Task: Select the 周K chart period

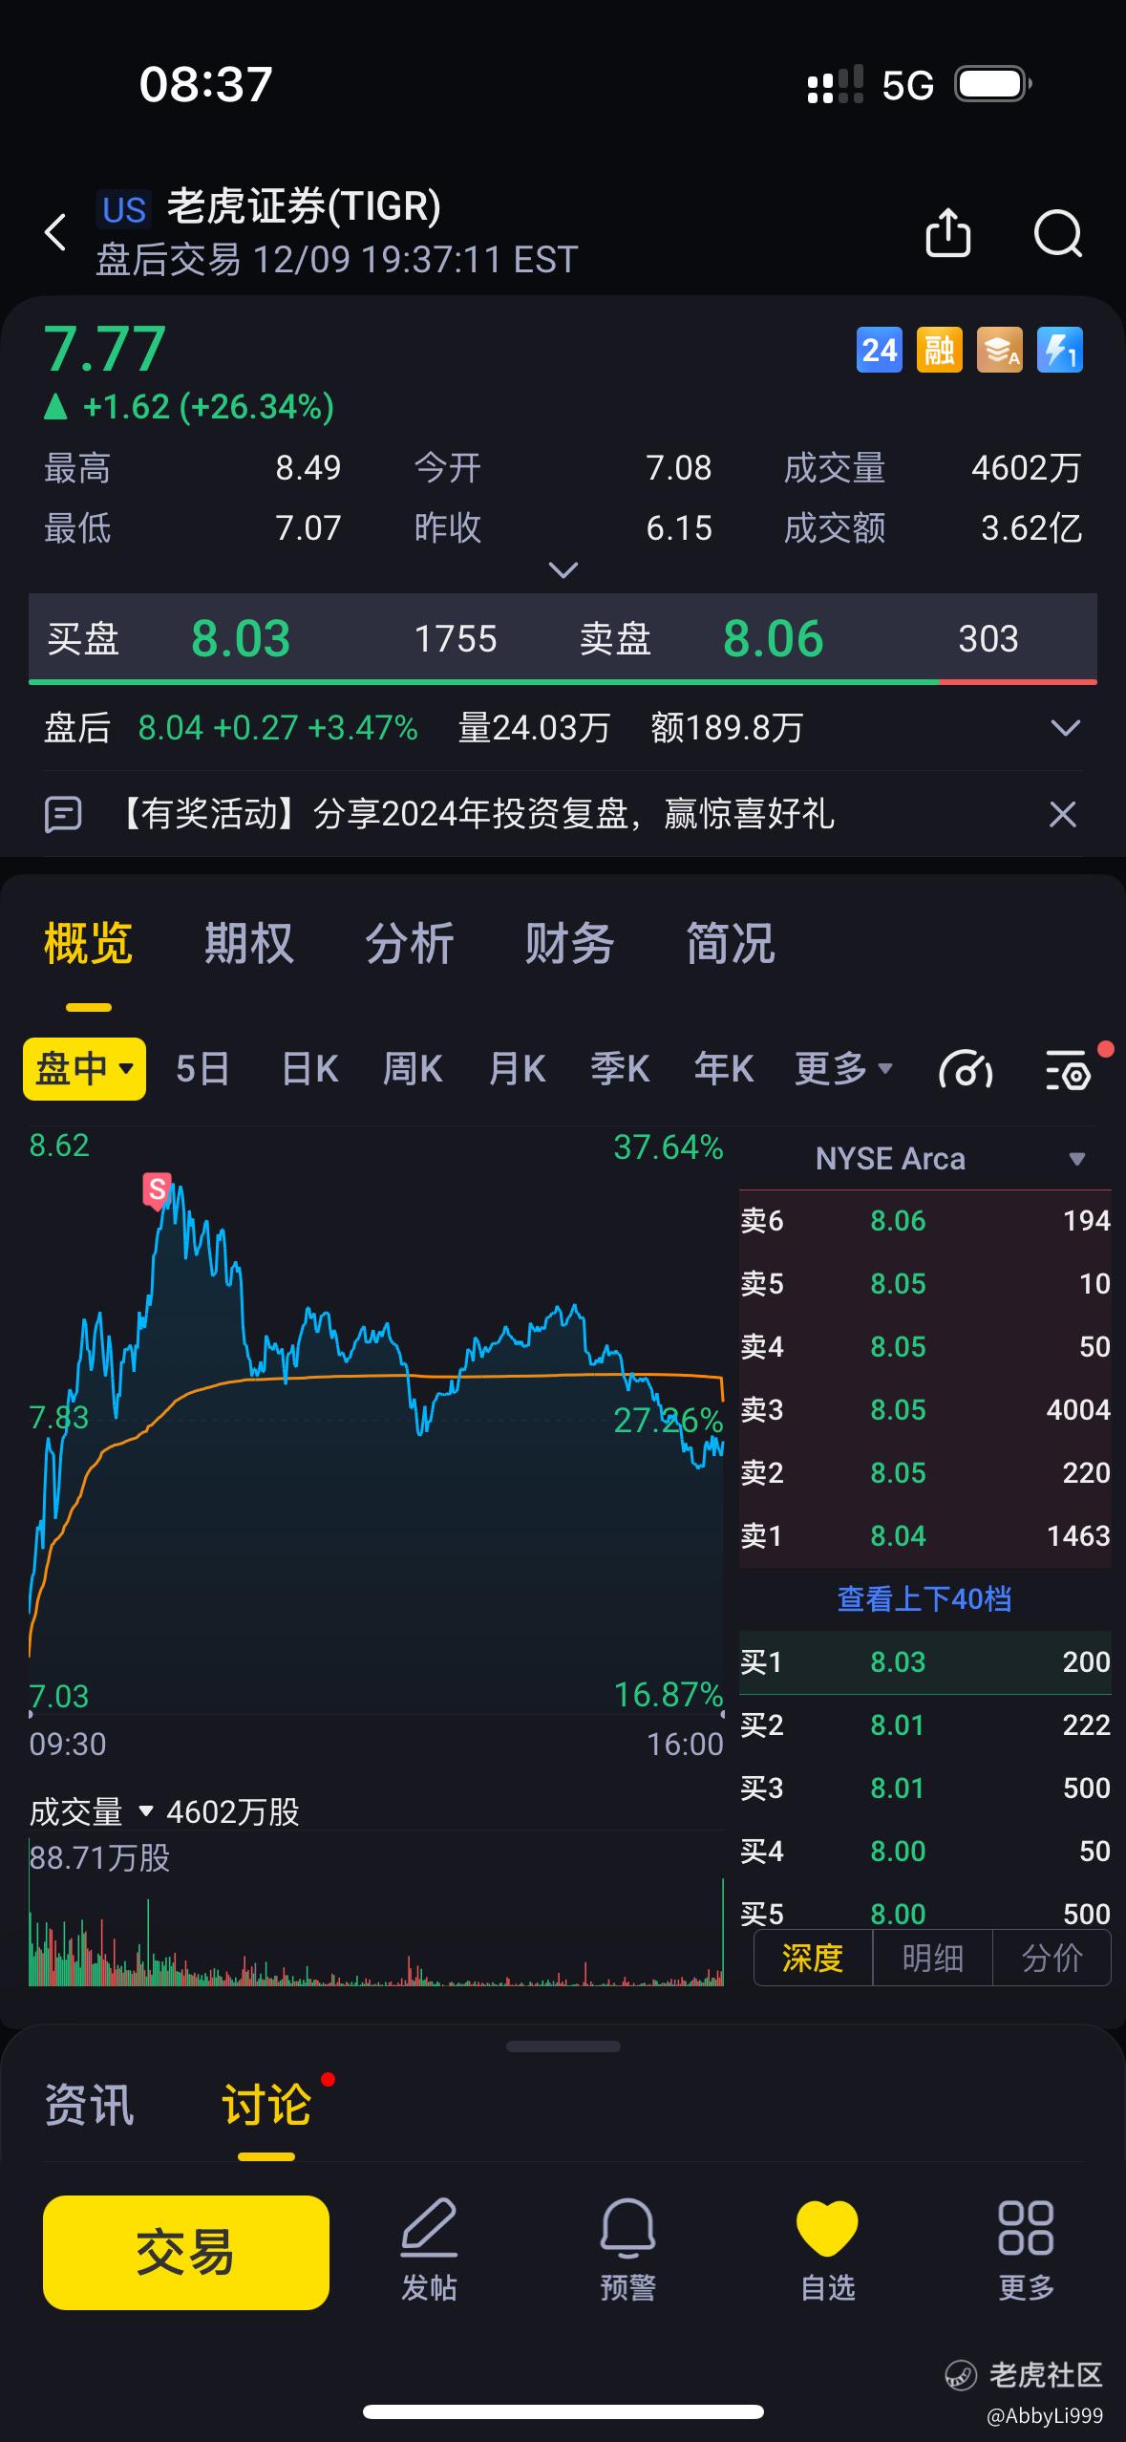Action: tap(413, 1069)
